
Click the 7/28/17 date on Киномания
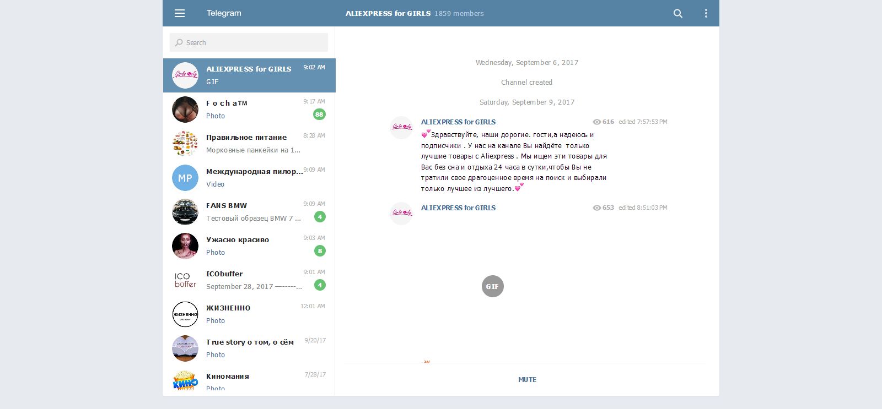[315, 375]
